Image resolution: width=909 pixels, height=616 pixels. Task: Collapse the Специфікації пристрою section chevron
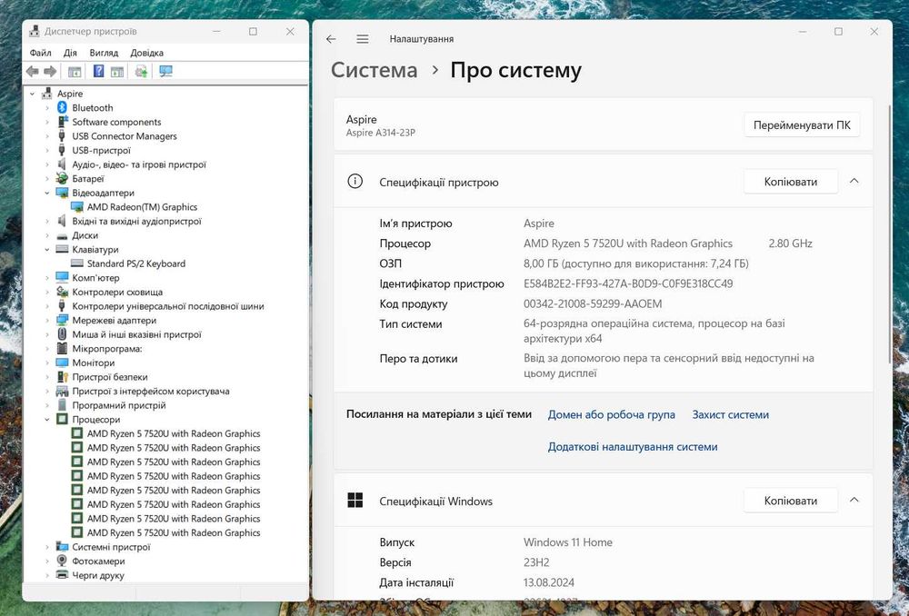point(854,181)
